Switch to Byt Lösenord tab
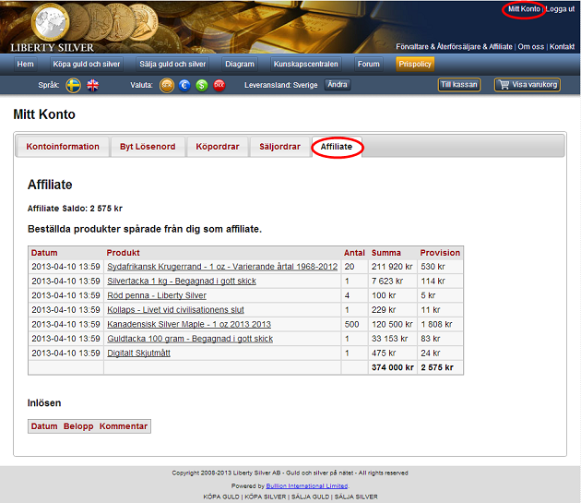Image resolution: width=581 pixels, height=503 pixels. pyautogui.click(x=148, y=147)
